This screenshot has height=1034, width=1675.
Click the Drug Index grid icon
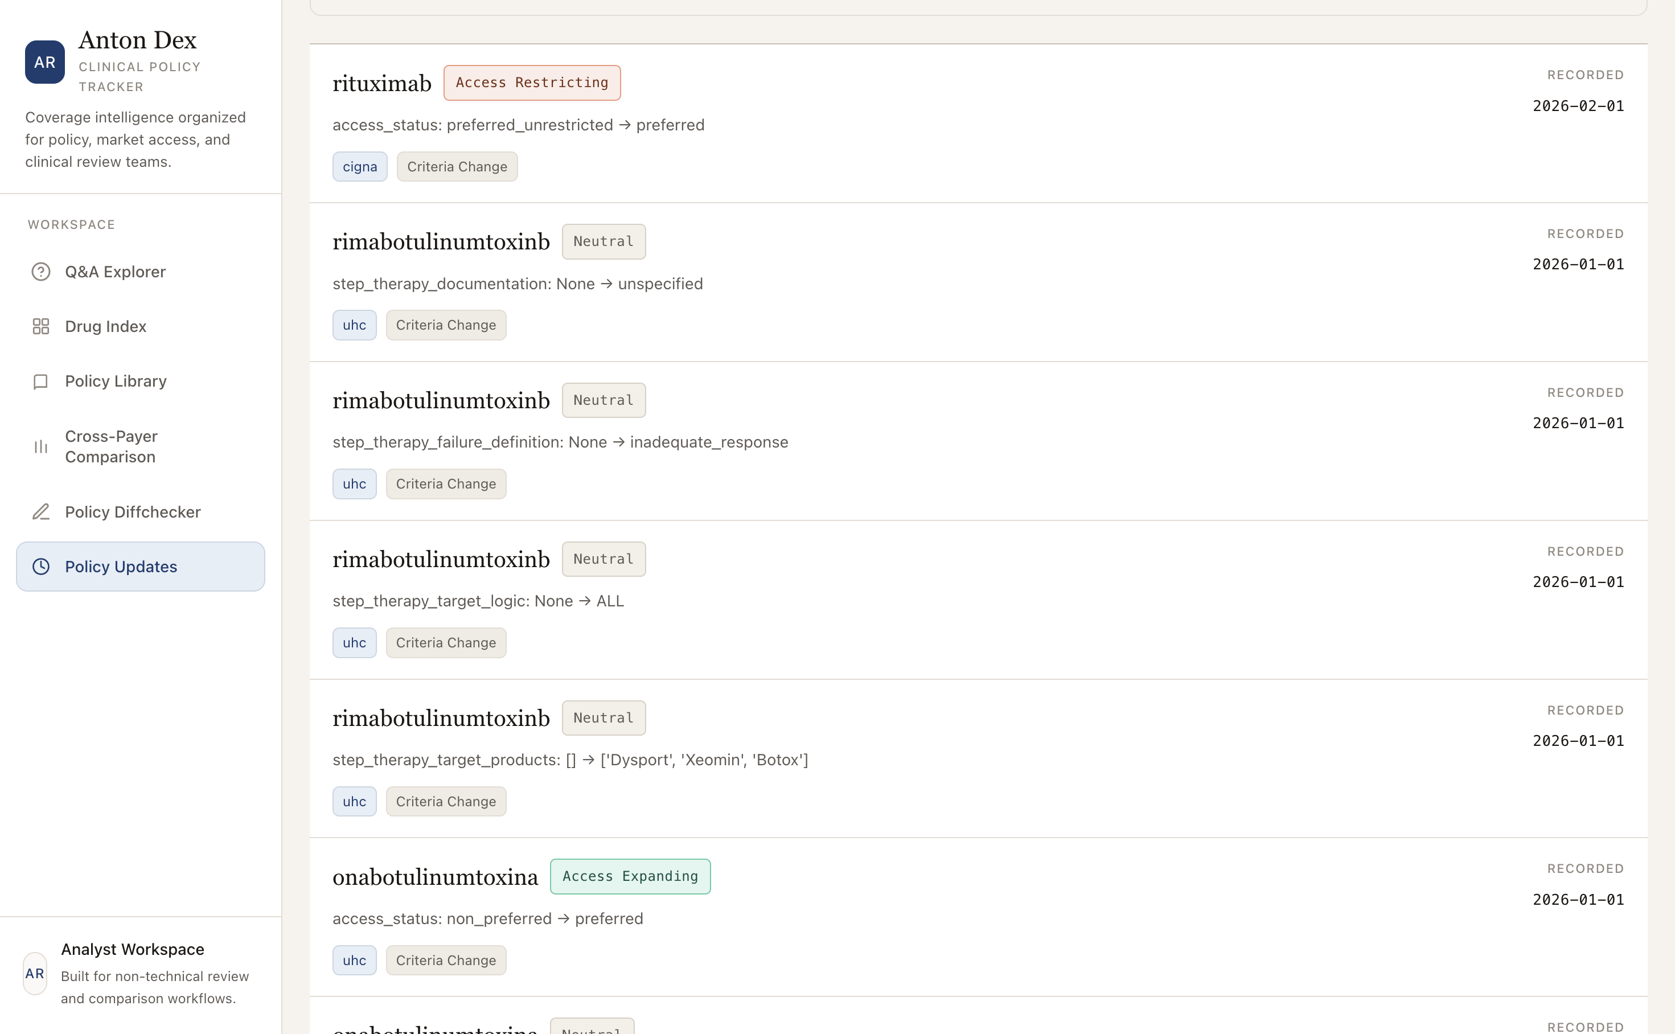(41, 326)
